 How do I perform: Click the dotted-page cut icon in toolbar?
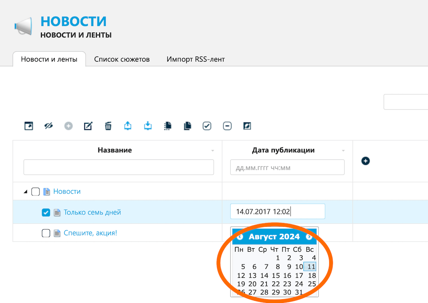click(x=168, y=126)
